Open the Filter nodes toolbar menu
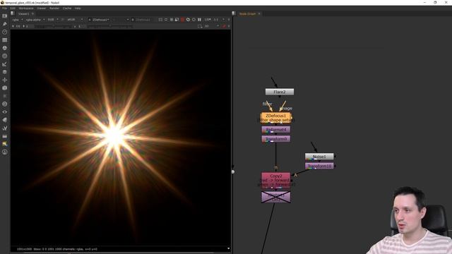This screenshot has width=452, height=254. (5, 56)
